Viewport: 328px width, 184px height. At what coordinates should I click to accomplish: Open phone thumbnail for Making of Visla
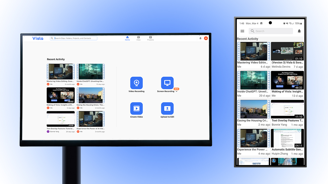288,80
